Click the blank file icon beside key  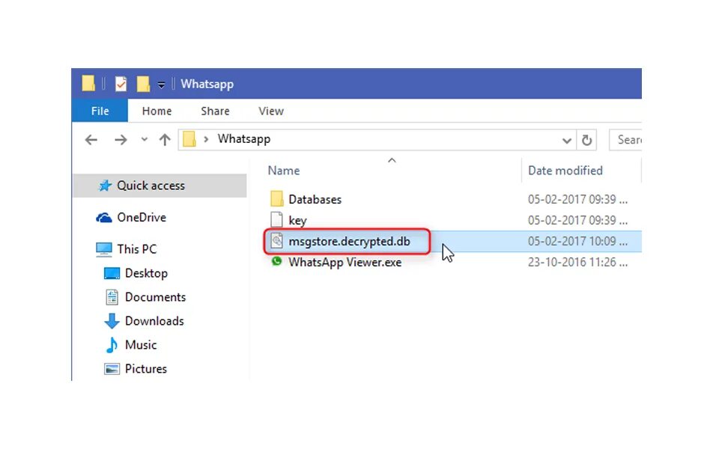point(276,219)
